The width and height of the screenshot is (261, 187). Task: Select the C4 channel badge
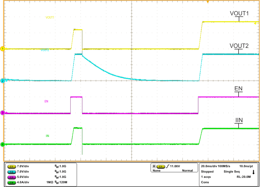pyautogui.click(x=11, y=182)
